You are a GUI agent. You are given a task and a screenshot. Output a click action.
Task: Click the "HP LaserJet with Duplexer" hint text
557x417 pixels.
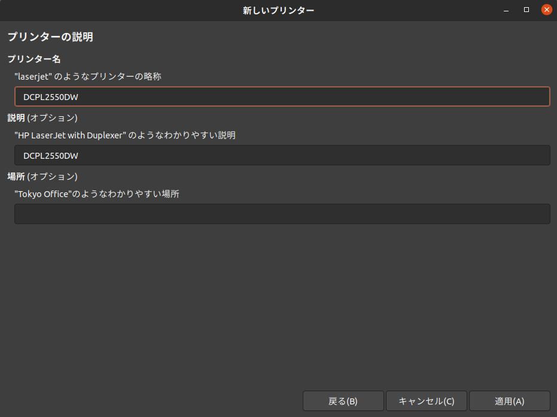pos(124,135)
